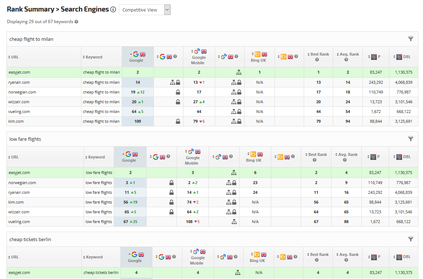Click the filter icon for cheap flight to milan
Screen dimensions: 423x279
point(410,39)
